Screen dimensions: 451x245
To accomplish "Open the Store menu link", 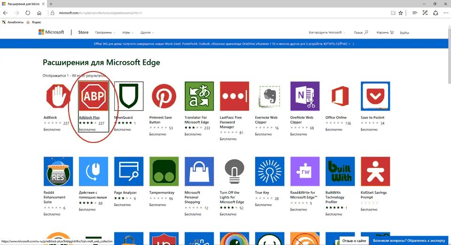I will tap(83, 32).
